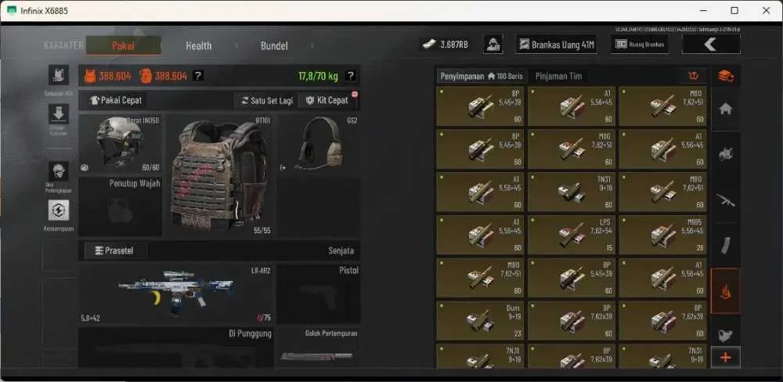Screen dimensions: 783x382
Task: Click the question mark beside the 388.604 values
Action: point(198,76)
